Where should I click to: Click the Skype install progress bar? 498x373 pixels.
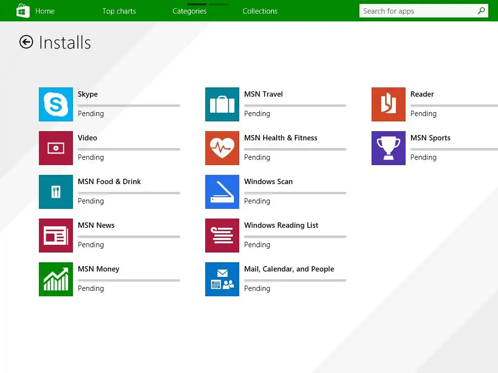tap(128, 105)
